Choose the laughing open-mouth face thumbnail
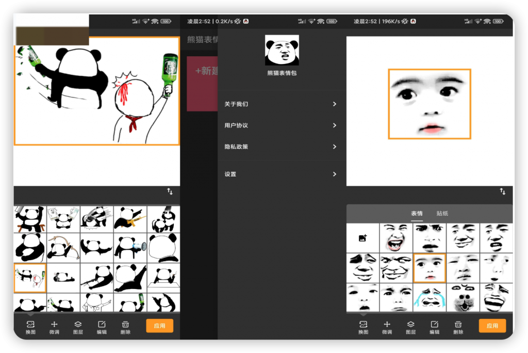Viewport: 528px width, 353px height. pyautogui.click(x=396, y=238)
